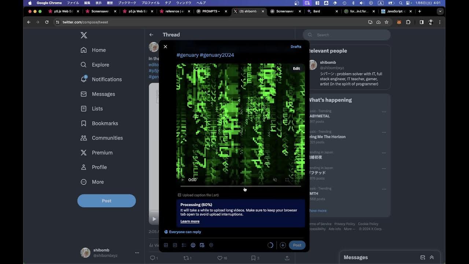Image resolution: width=469 pixels, height=264 pixels.
Task: Open Drafts in compose dialog
Action: (296, 47)
